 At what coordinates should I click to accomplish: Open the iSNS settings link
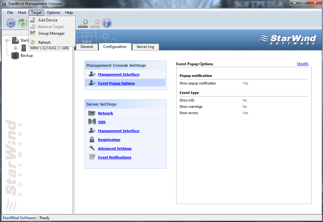102,122
